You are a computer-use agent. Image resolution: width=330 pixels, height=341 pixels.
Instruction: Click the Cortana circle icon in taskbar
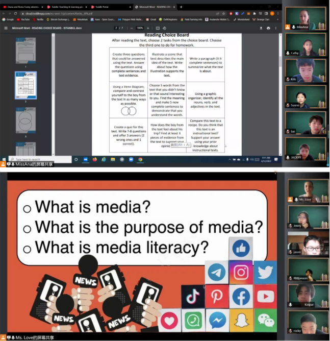coord(76,159)
